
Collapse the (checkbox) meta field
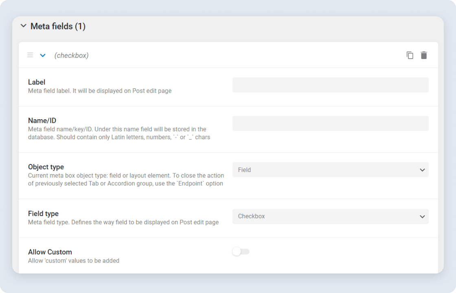[x=43, y=55]
